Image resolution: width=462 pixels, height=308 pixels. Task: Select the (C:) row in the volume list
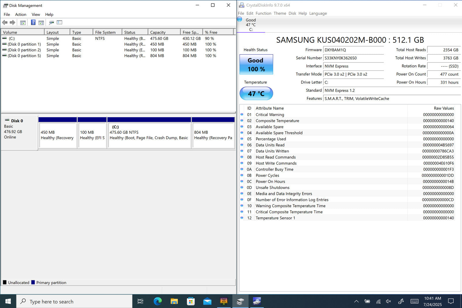pos(118,38)
